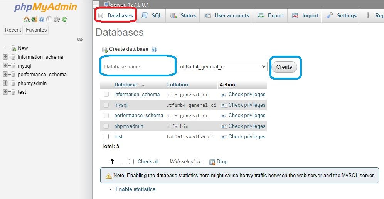
Task: Expand the phpmyadmin tree node
Action: coord(5,83)
